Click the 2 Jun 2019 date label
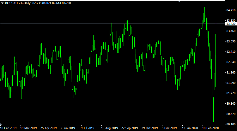237x131 pixels. pos(68,128)
